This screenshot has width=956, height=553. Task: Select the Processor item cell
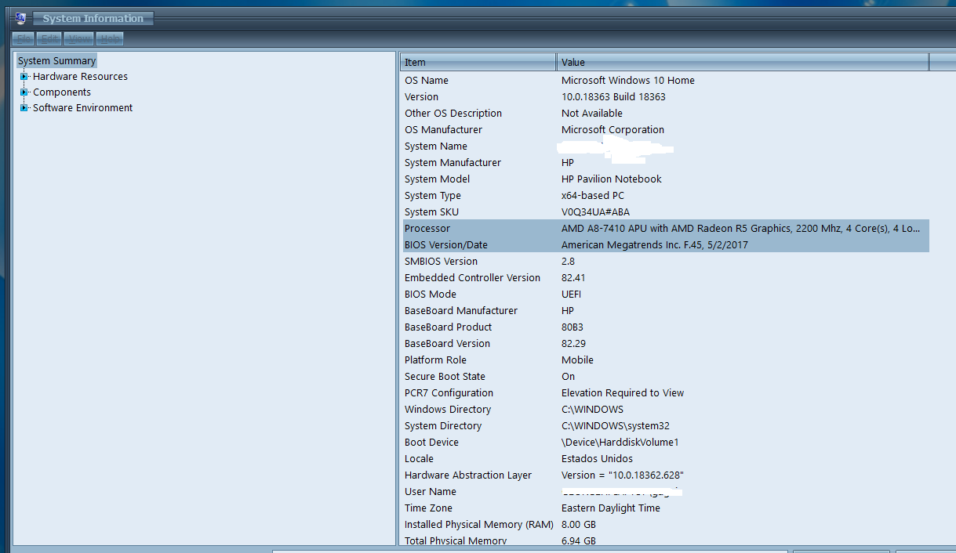[427, 229]
